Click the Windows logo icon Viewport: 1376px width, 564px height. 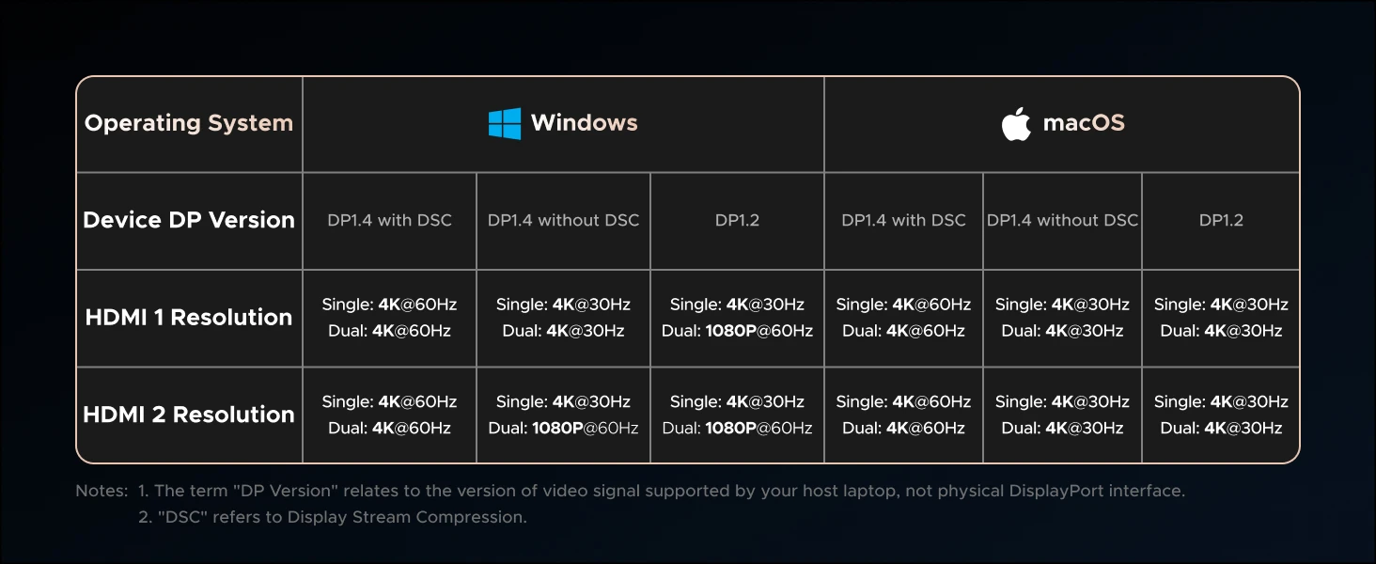point(505,123)
